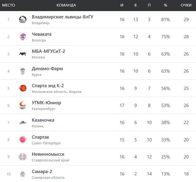Click the УГМК-Юниор team logo
This screenshot has height=182, width=196.
click(23, 105)
